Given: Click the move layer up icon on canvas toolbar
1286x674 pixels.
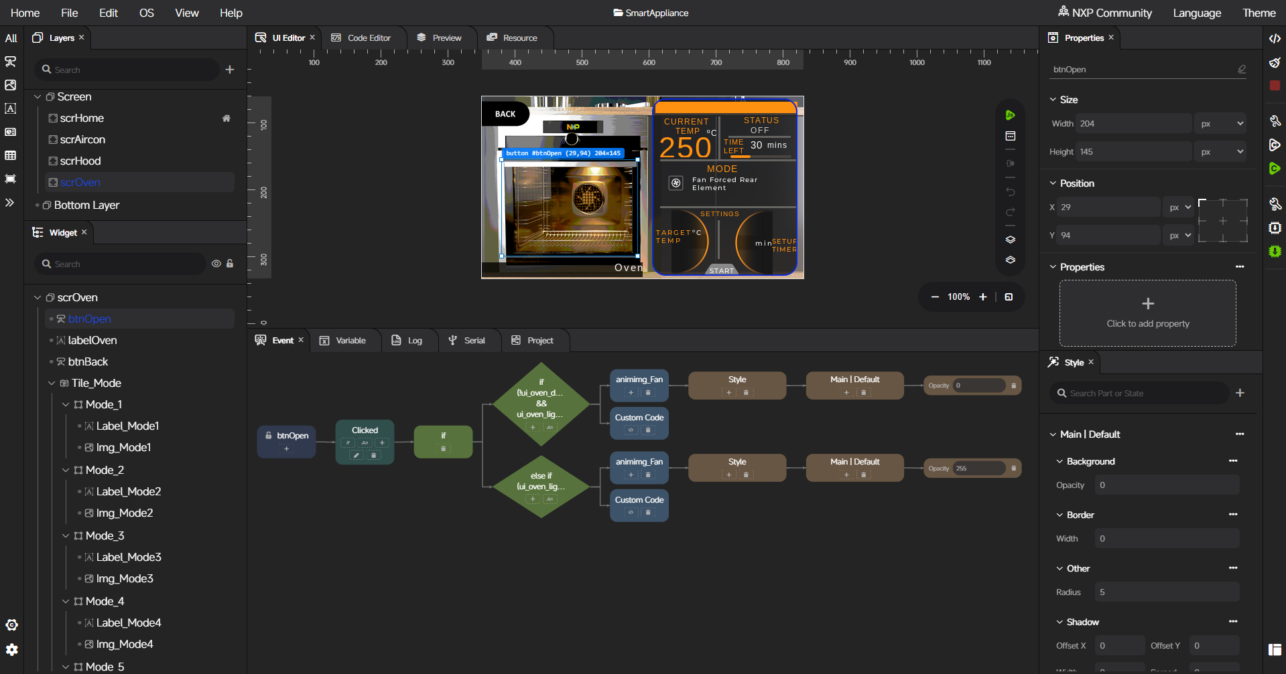Looking at the screenshot, I should 1011,240.
